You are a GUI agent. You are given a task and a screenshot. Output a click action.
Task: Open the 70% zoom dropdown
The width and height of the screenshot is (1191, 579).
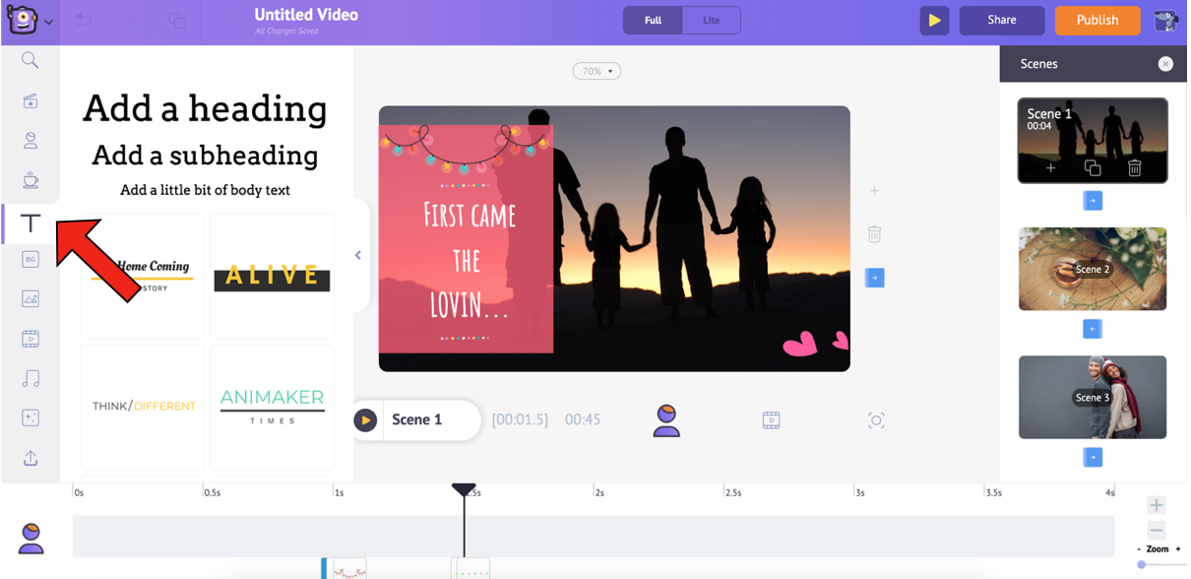(596, 71)
